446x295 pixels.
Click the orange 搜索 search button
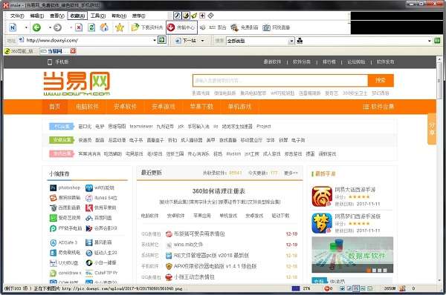[x=381, y=80]
